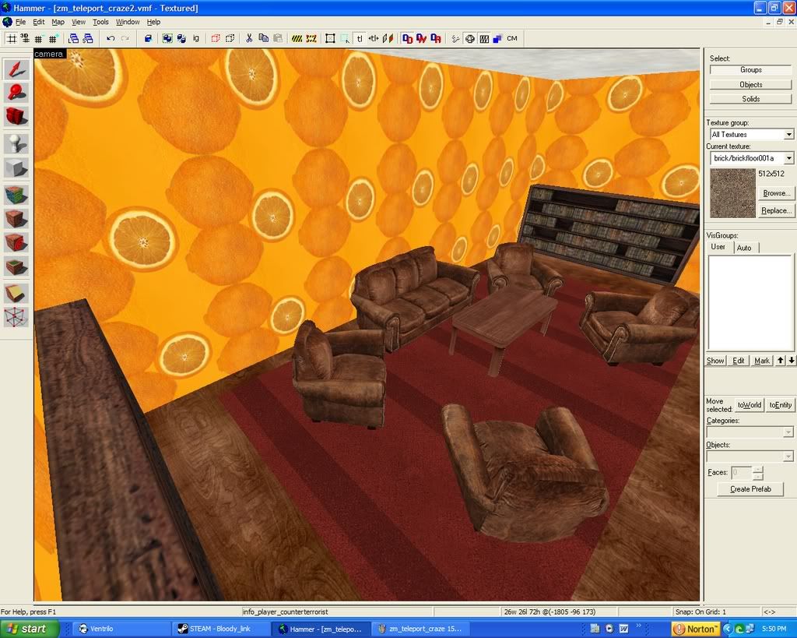Toggle Objects selection mode
The height and width of the screenshot is (638, 797).
pyautogui.click(x=750, y=84)
